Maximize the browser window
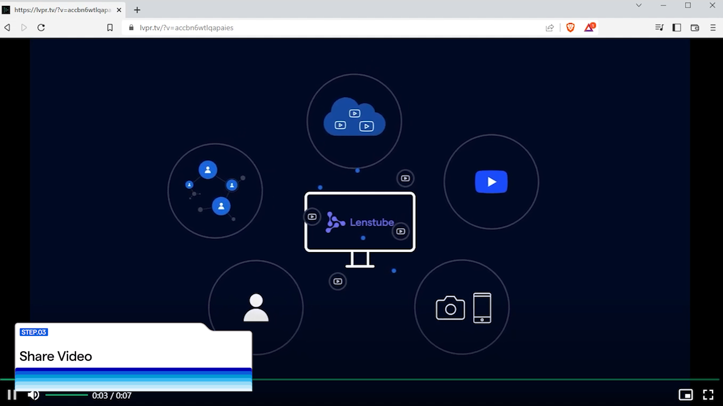Image resolution: width=723 pixels, height=406 pixels. coord(688,5)
